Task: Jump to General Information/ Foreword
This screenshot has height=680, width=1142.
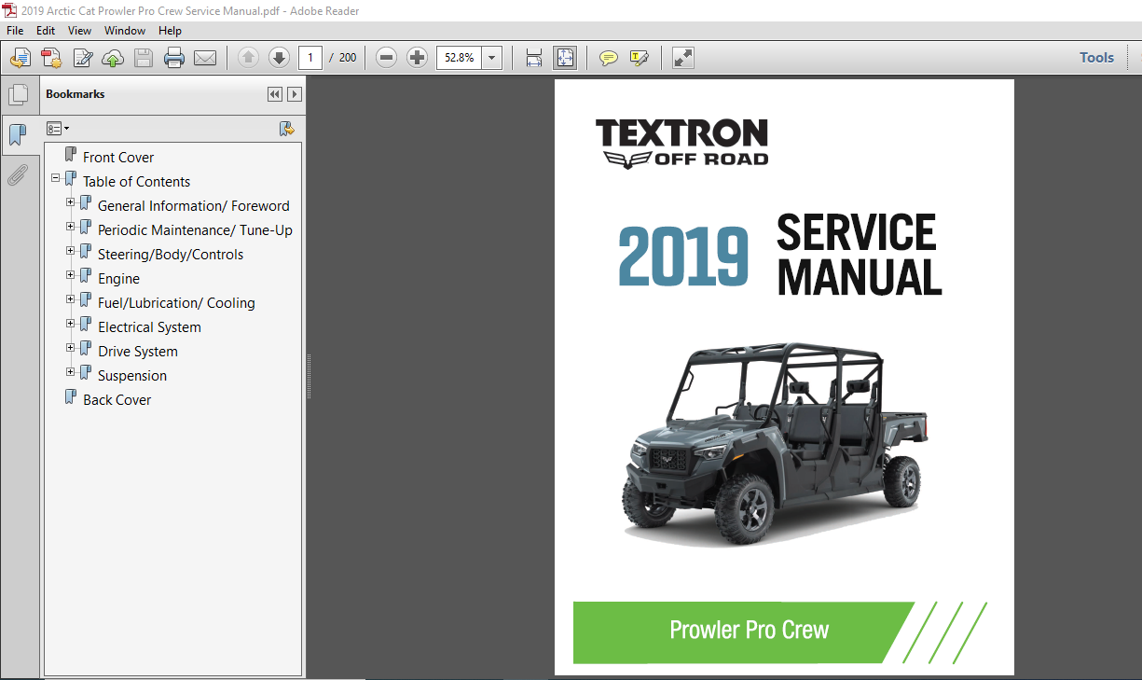Action: point(194,206)
